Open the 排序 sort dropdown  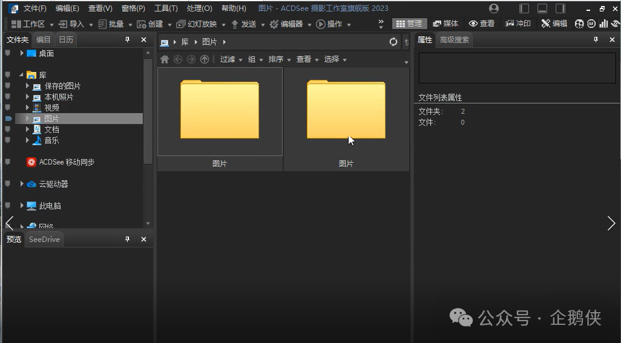(279, 59)
